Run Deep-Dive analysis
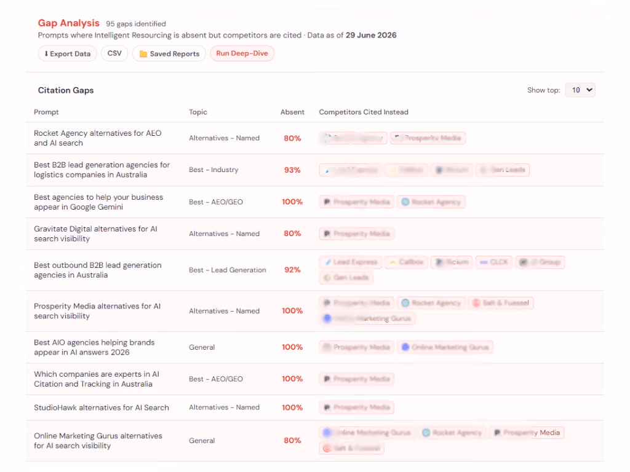 click(242, 53)
